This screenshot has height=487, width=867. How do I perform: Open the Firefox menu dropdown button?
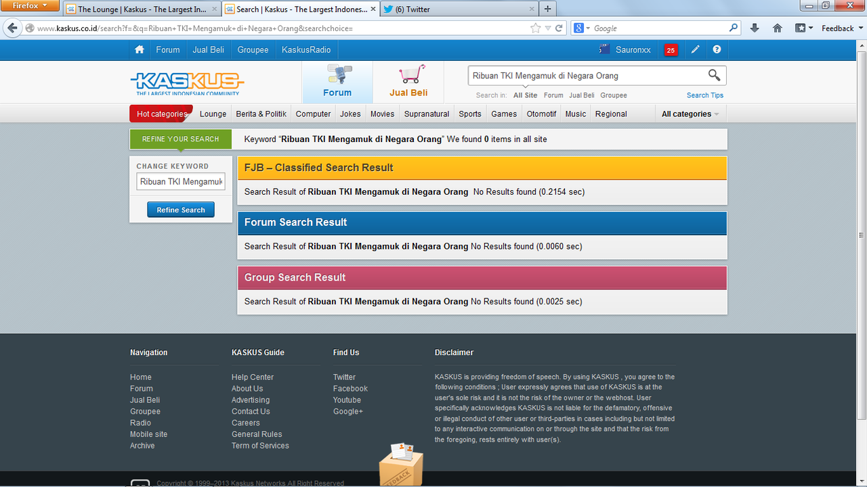pos(30,5)
